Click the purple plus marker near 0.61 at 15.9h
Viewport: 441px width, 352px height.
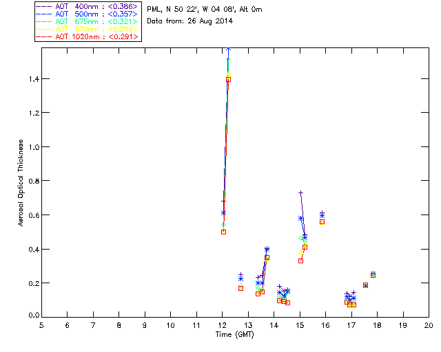pos(322,213)
